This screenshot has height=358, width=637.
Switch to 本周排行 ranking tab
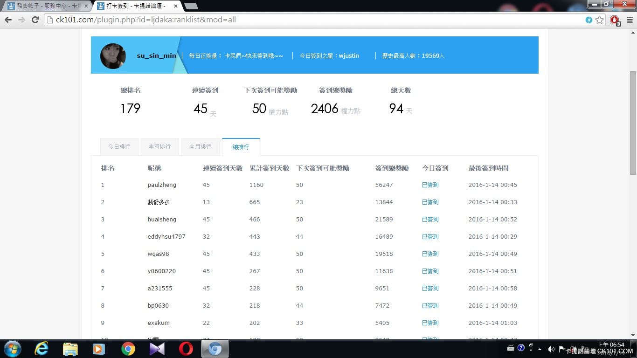coord(159,146)
